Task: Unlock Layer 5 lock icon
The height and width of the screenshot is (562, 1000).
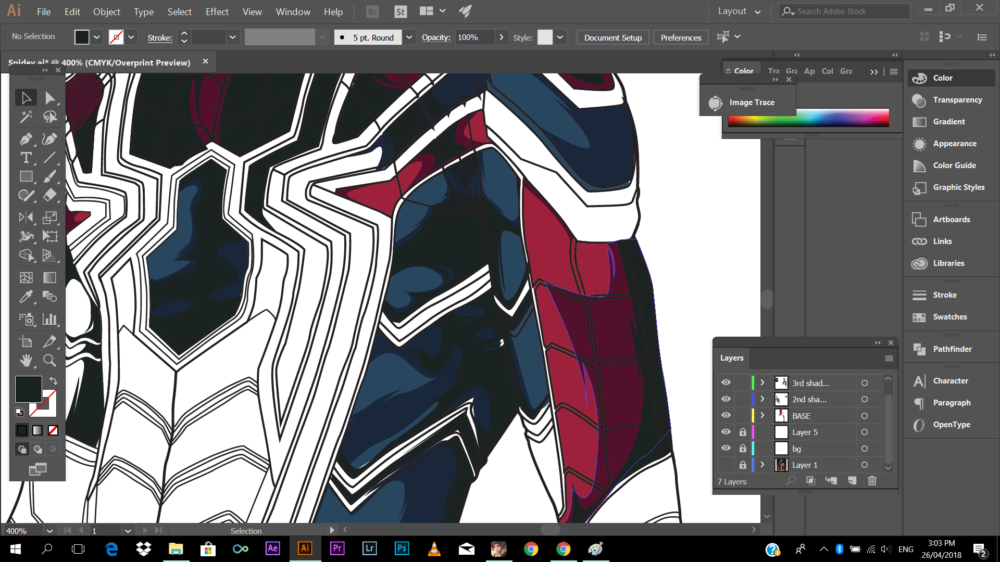Action: [743, 432]
